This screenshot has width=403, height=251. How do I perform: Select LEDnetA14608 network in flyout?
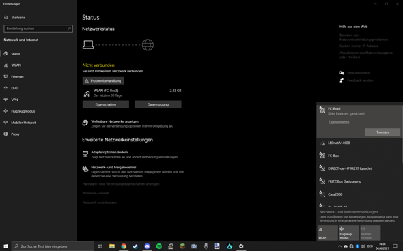click(x=359, y=143)
